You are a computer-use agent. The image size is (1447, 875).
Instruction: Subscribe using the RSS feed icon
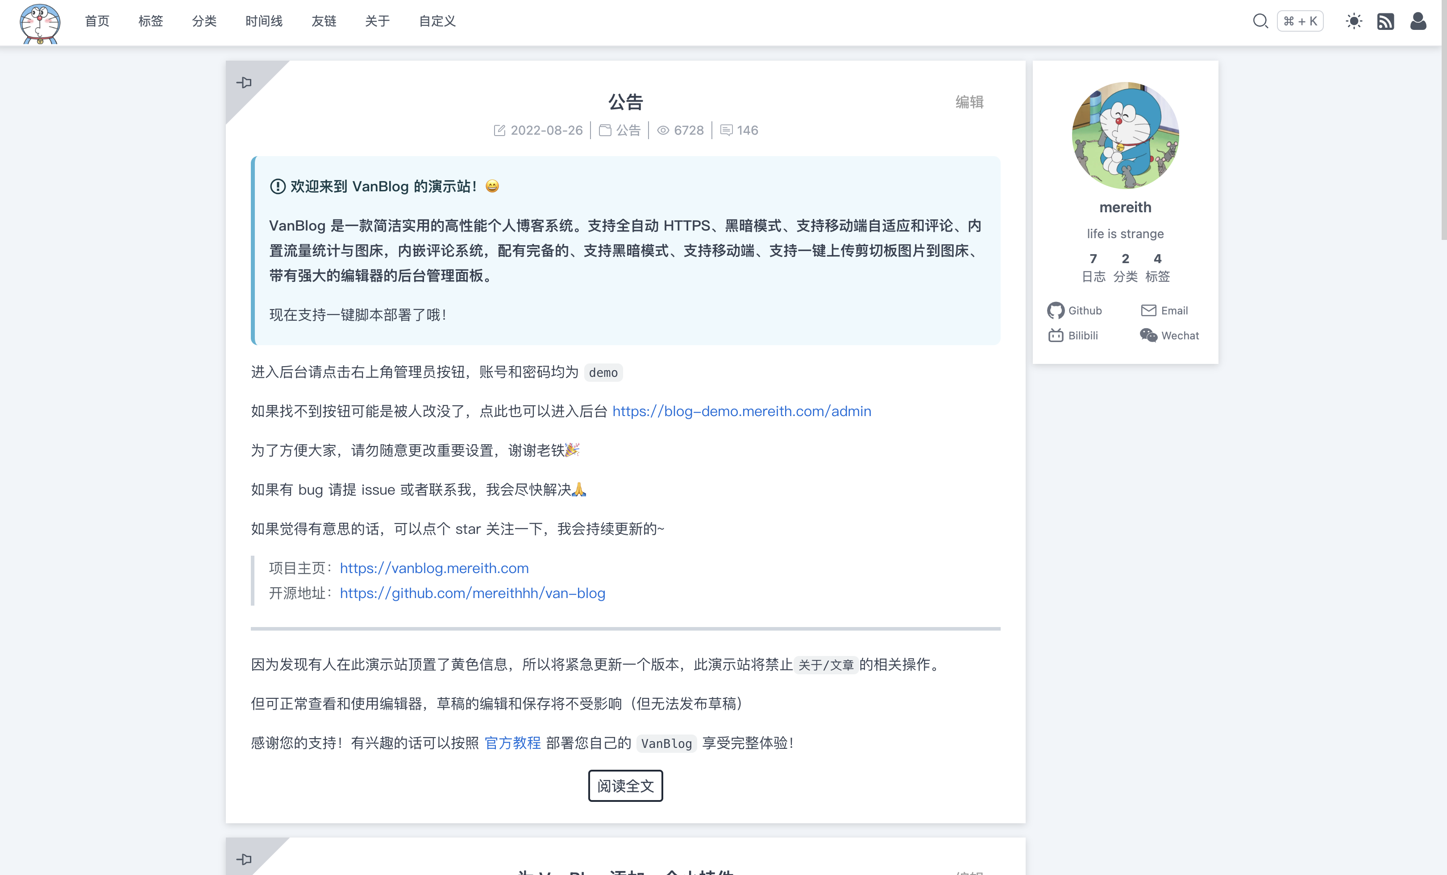click(x=1386, y=21)
